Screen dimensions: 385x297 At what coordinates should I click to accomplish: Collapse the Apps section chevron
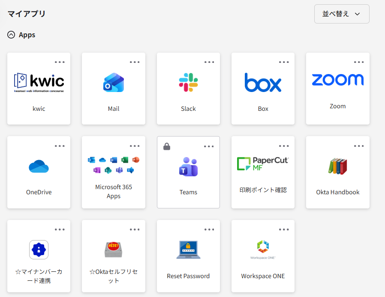tap(11, 35)
